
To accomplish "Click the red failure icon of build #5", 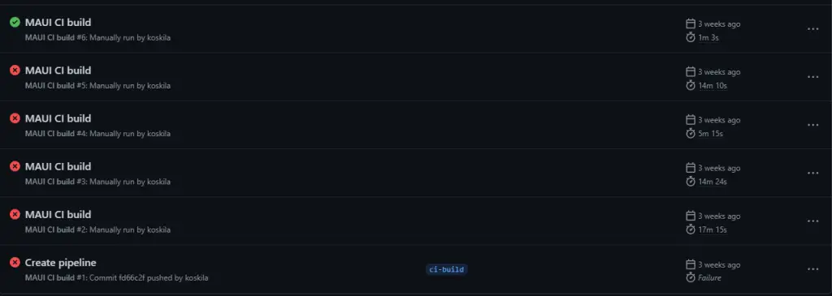I will point(15,71).
